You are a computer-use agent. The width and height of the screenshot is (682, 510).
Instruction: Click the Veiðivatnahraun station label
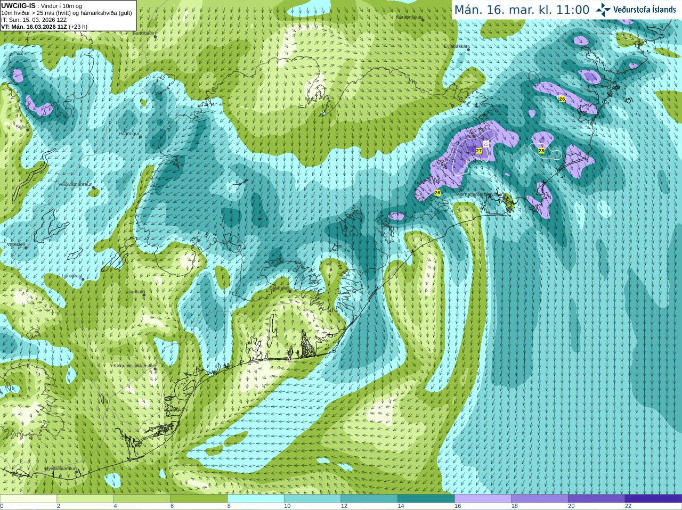75,184
